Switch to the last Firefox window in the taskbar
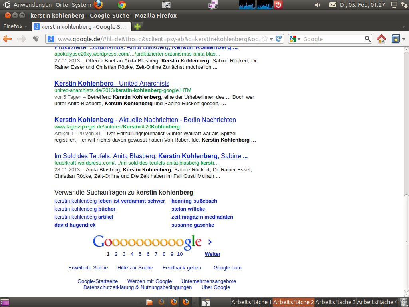Screen dimensions: 409x307 pos(186,302)
